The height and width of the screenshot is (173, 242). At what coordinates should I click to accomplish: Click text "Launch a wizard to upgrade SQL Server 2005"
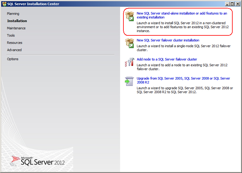point(185,90)
